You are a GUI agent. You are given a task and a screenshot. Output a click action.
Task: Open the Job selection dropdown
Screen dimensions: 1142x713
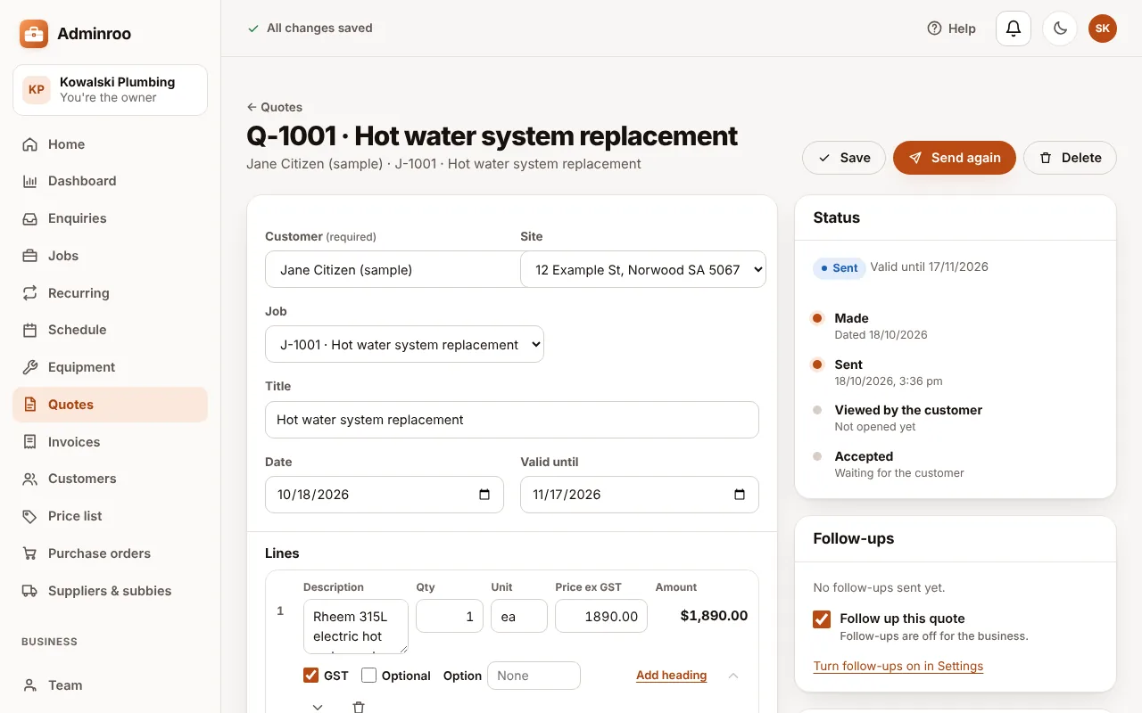404,344
